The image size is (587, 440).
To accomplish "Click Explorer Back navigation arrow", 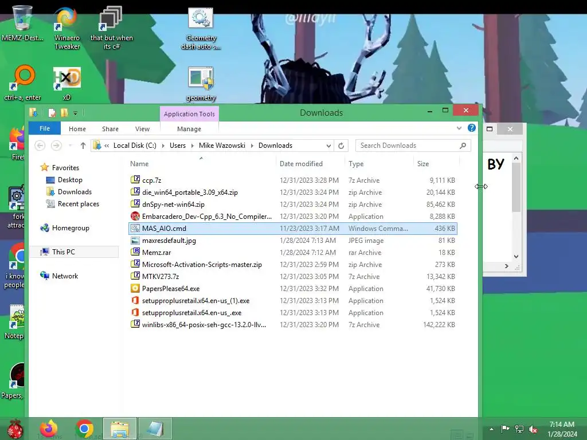I will (40, 146).
